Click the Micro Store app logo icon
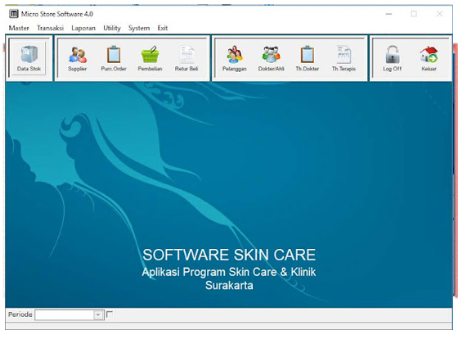Screen dimensions: 458x344 [x=14, y=14]
